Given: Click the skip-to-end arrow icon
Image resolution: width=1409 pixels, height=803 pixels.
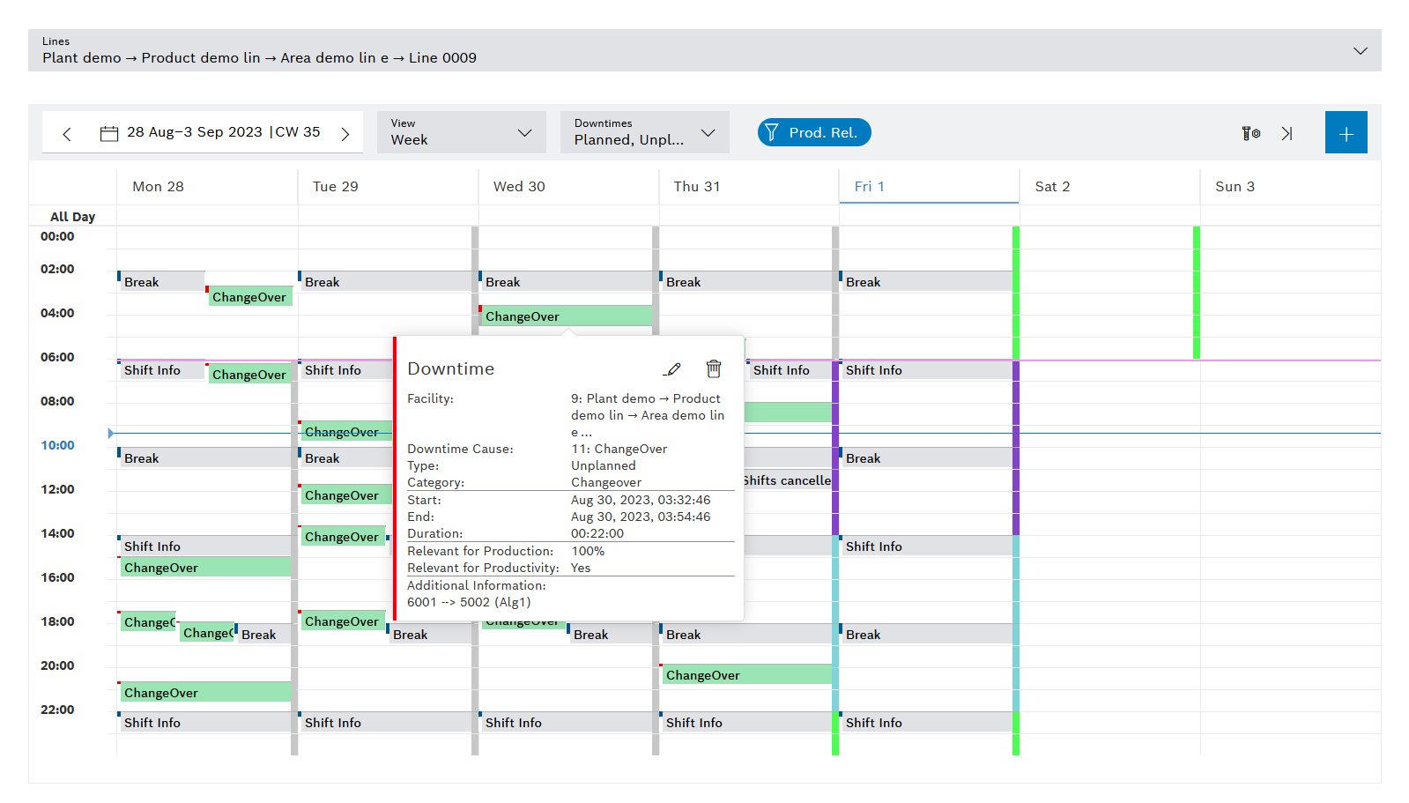Looking at the screenshot, I should pos(1287,133).
